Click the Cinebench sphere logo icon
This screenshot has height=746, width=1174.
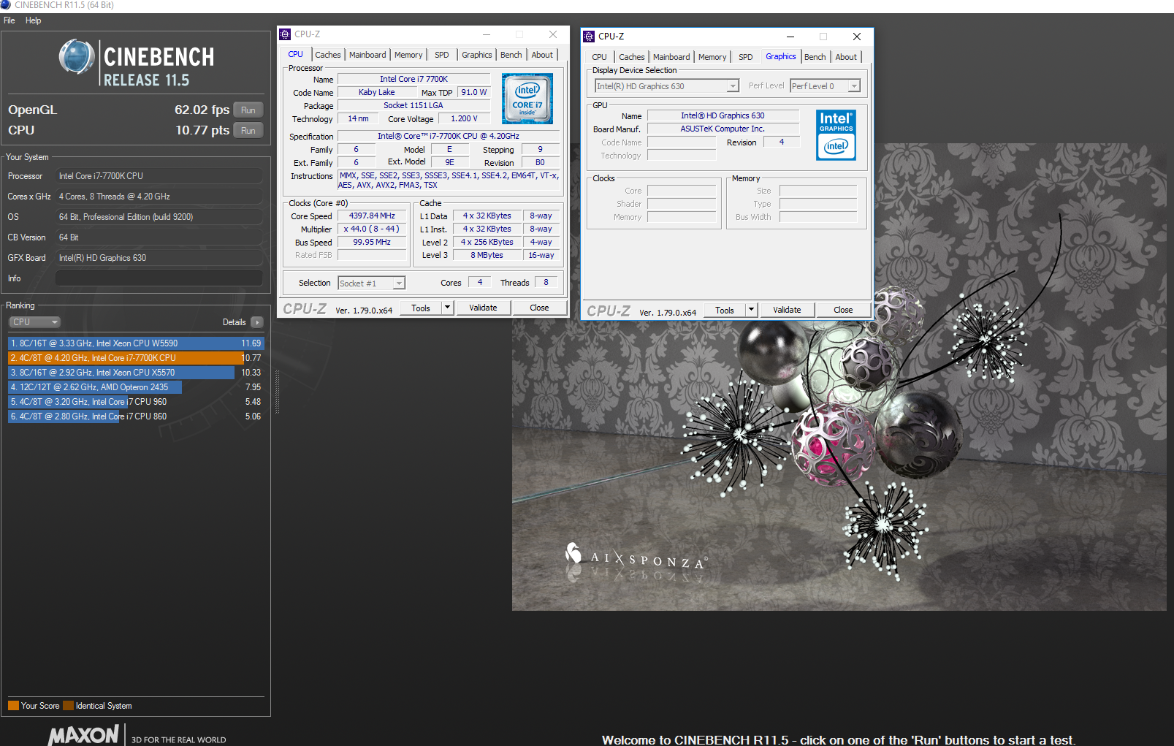pyautogui.click(x=77, y=57)
